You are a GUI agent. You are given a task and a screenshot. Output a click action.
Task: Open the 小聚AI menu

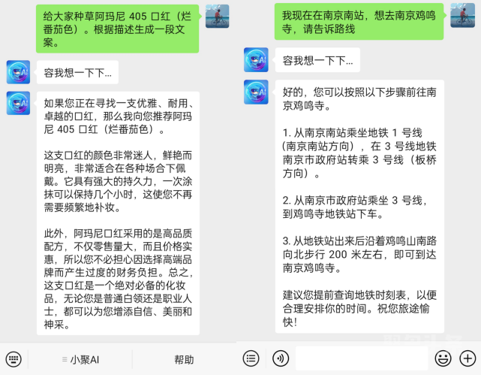click(80, 359)
